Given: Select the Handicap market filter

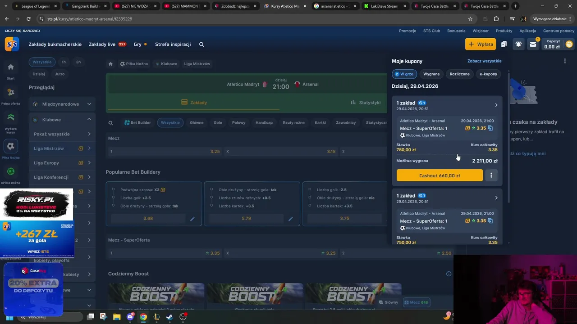Looking at the screenshot, I should pyautogui.click(x=264, y=123).
